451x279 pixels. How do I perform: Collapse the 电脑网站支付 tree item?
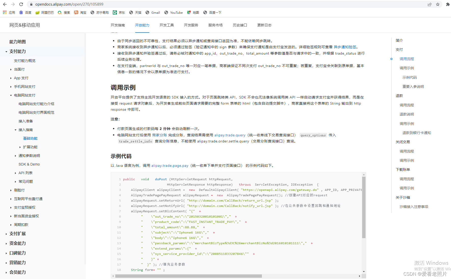tap(11, 95)
